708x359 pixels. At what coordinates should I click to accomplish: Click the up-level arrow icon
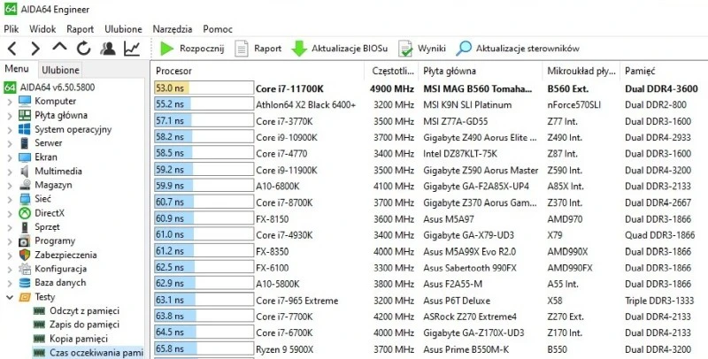point(59,49)
